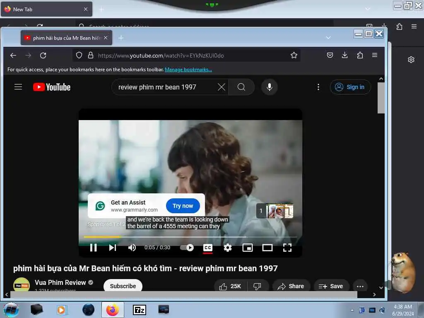This screenshot has height=318, width=424.
Task: Dislike the video with thumbs down
Action: [257, 286]
